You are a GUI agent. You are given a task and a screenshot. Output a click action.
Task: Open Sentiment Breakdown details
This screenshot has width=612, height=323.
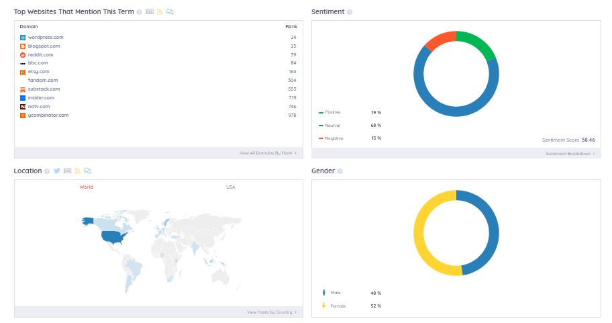(x=570, y=154)
